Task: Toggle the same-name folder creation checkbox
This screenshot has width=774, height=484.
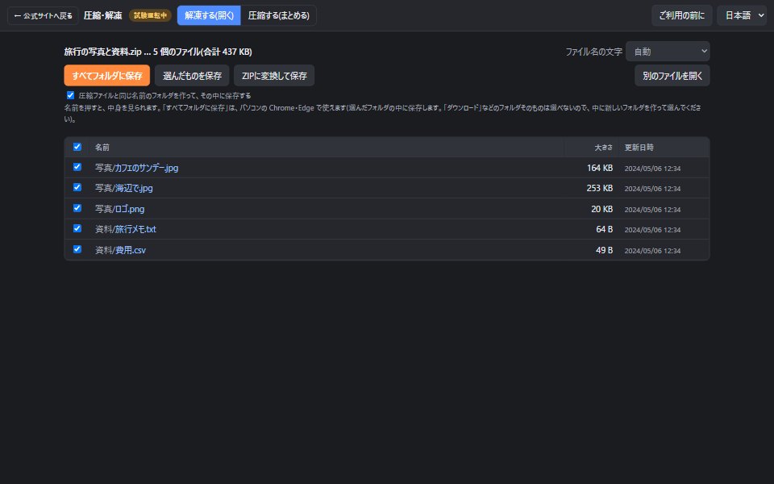Action: (71, 95)
